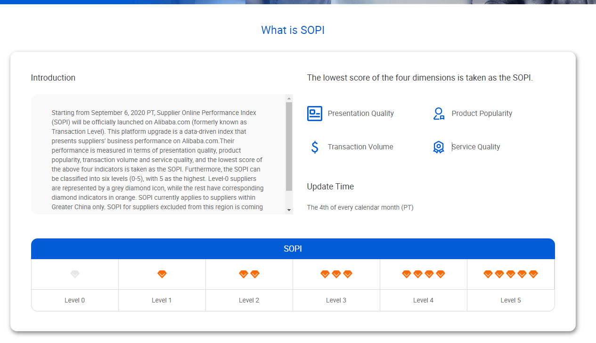Click the Product Popularity person icon
Image resolution: width=596 pixels, height=343 pixels.
tap(439, 113)
